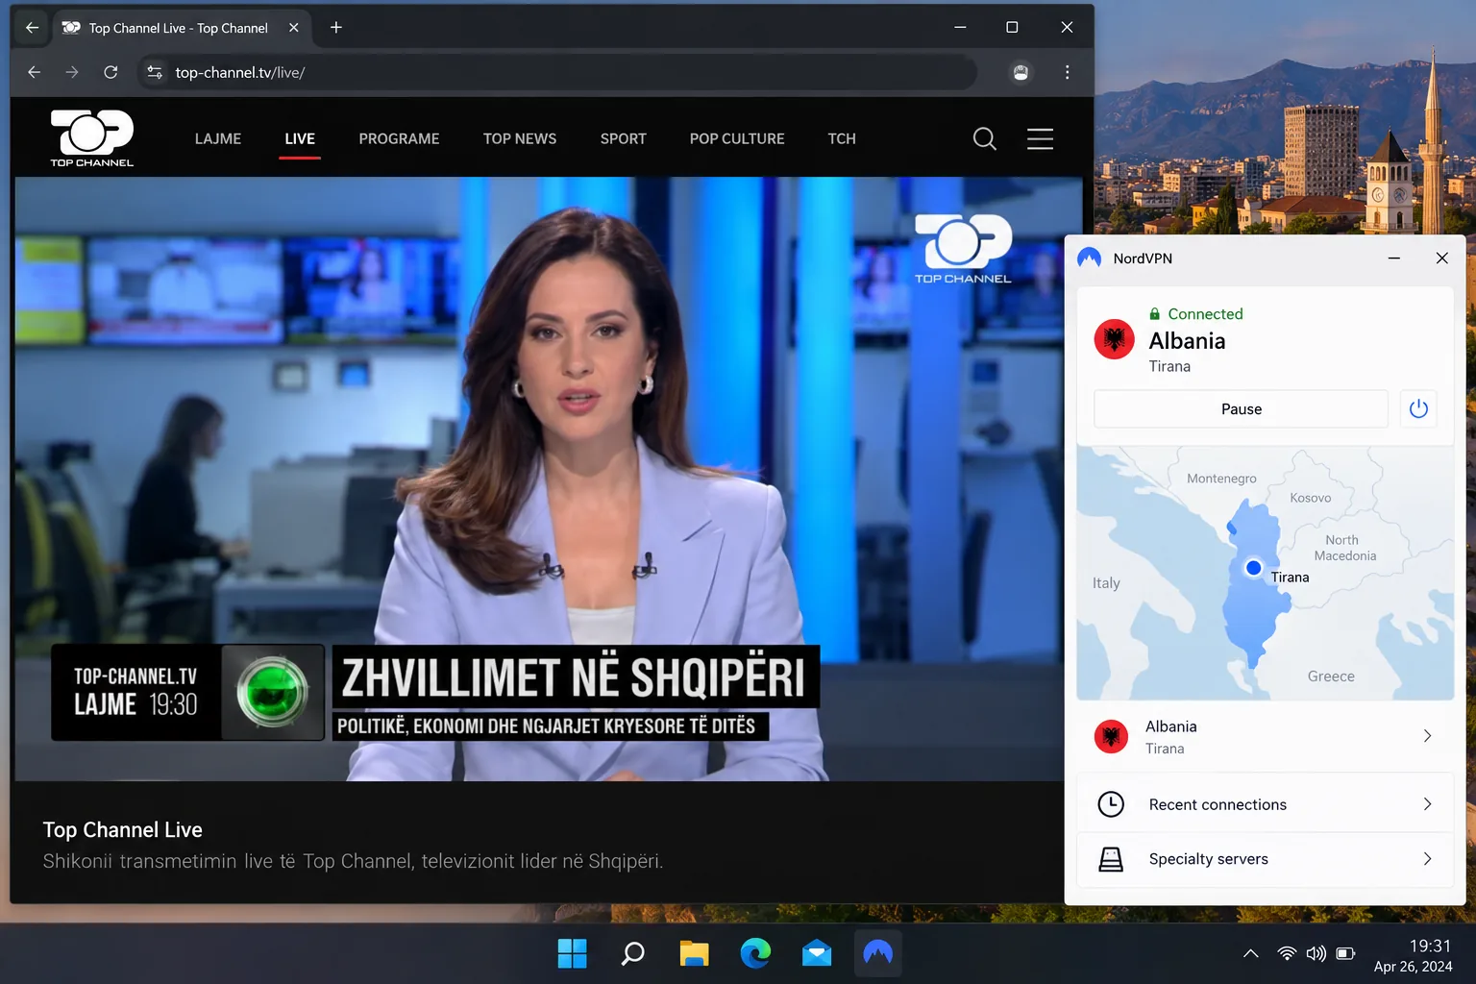1476x984 pixels.
Task: Pause the NordVPN connection
Action: [1241, 409]
